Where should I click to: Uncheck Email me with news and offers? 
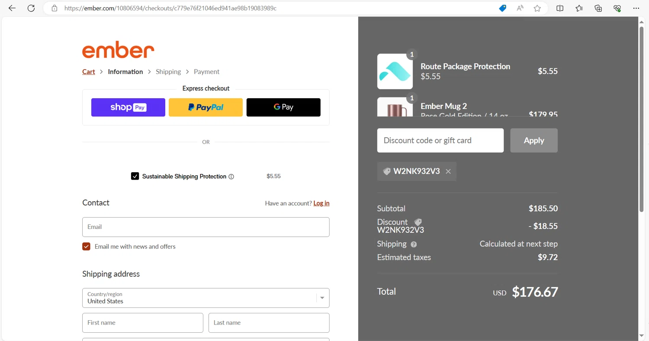(x=86, y=246)
